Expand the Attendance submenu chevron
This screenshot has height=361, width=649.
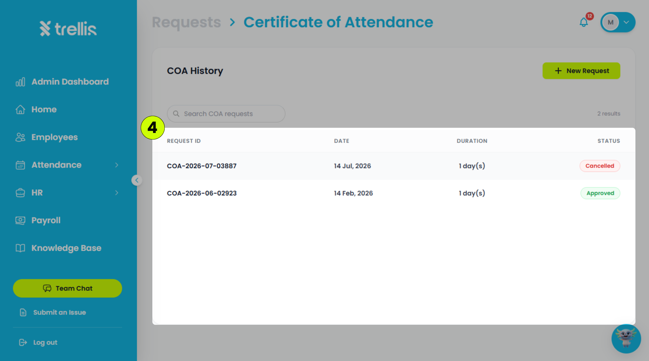tap(117, 165)
